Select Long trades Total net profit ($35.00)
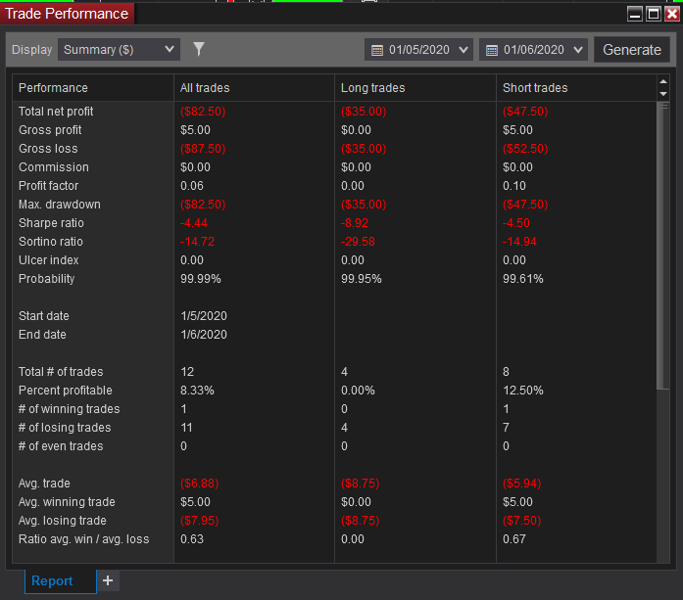683x600 pixels. coord(364,112)
